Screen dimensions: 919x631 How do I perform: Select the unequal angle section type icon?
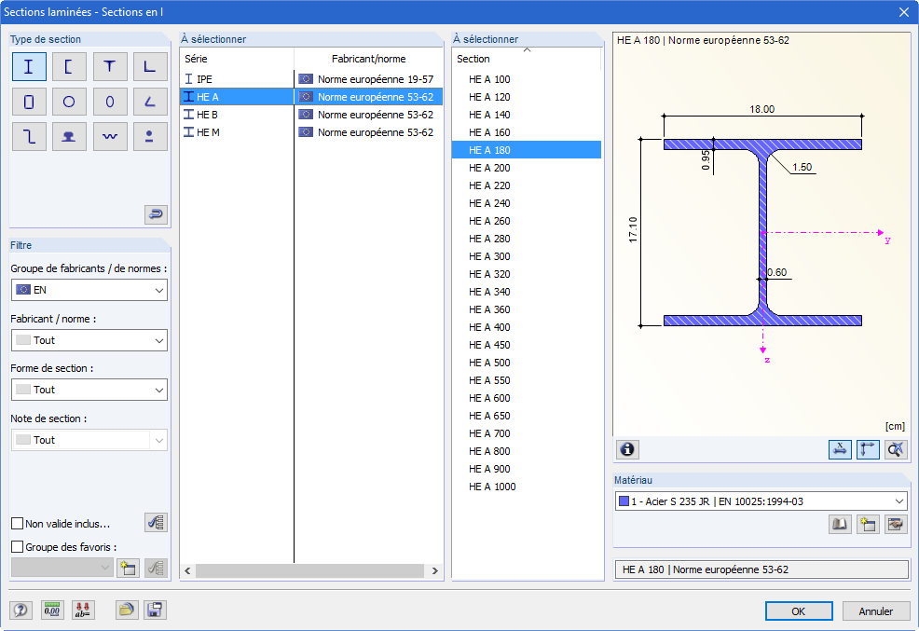pyautogui.click(x=150, y=102)
